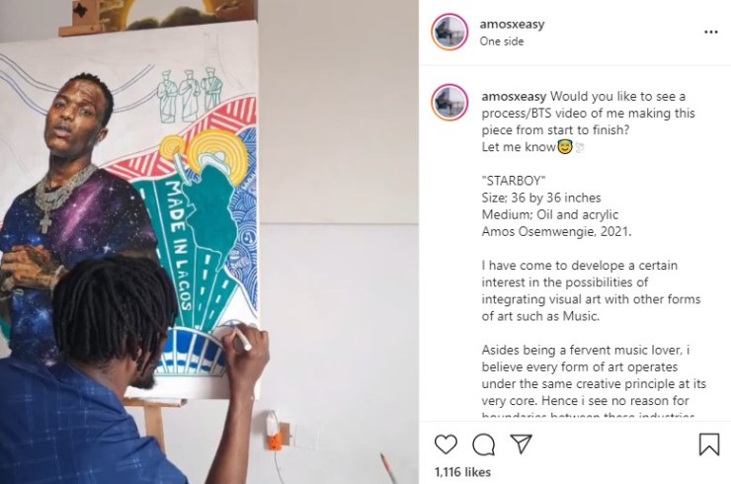This screenshot has height=484, width=731.
Task: Save the post with the bookmark icon
Action: click(x=709, y=444)
